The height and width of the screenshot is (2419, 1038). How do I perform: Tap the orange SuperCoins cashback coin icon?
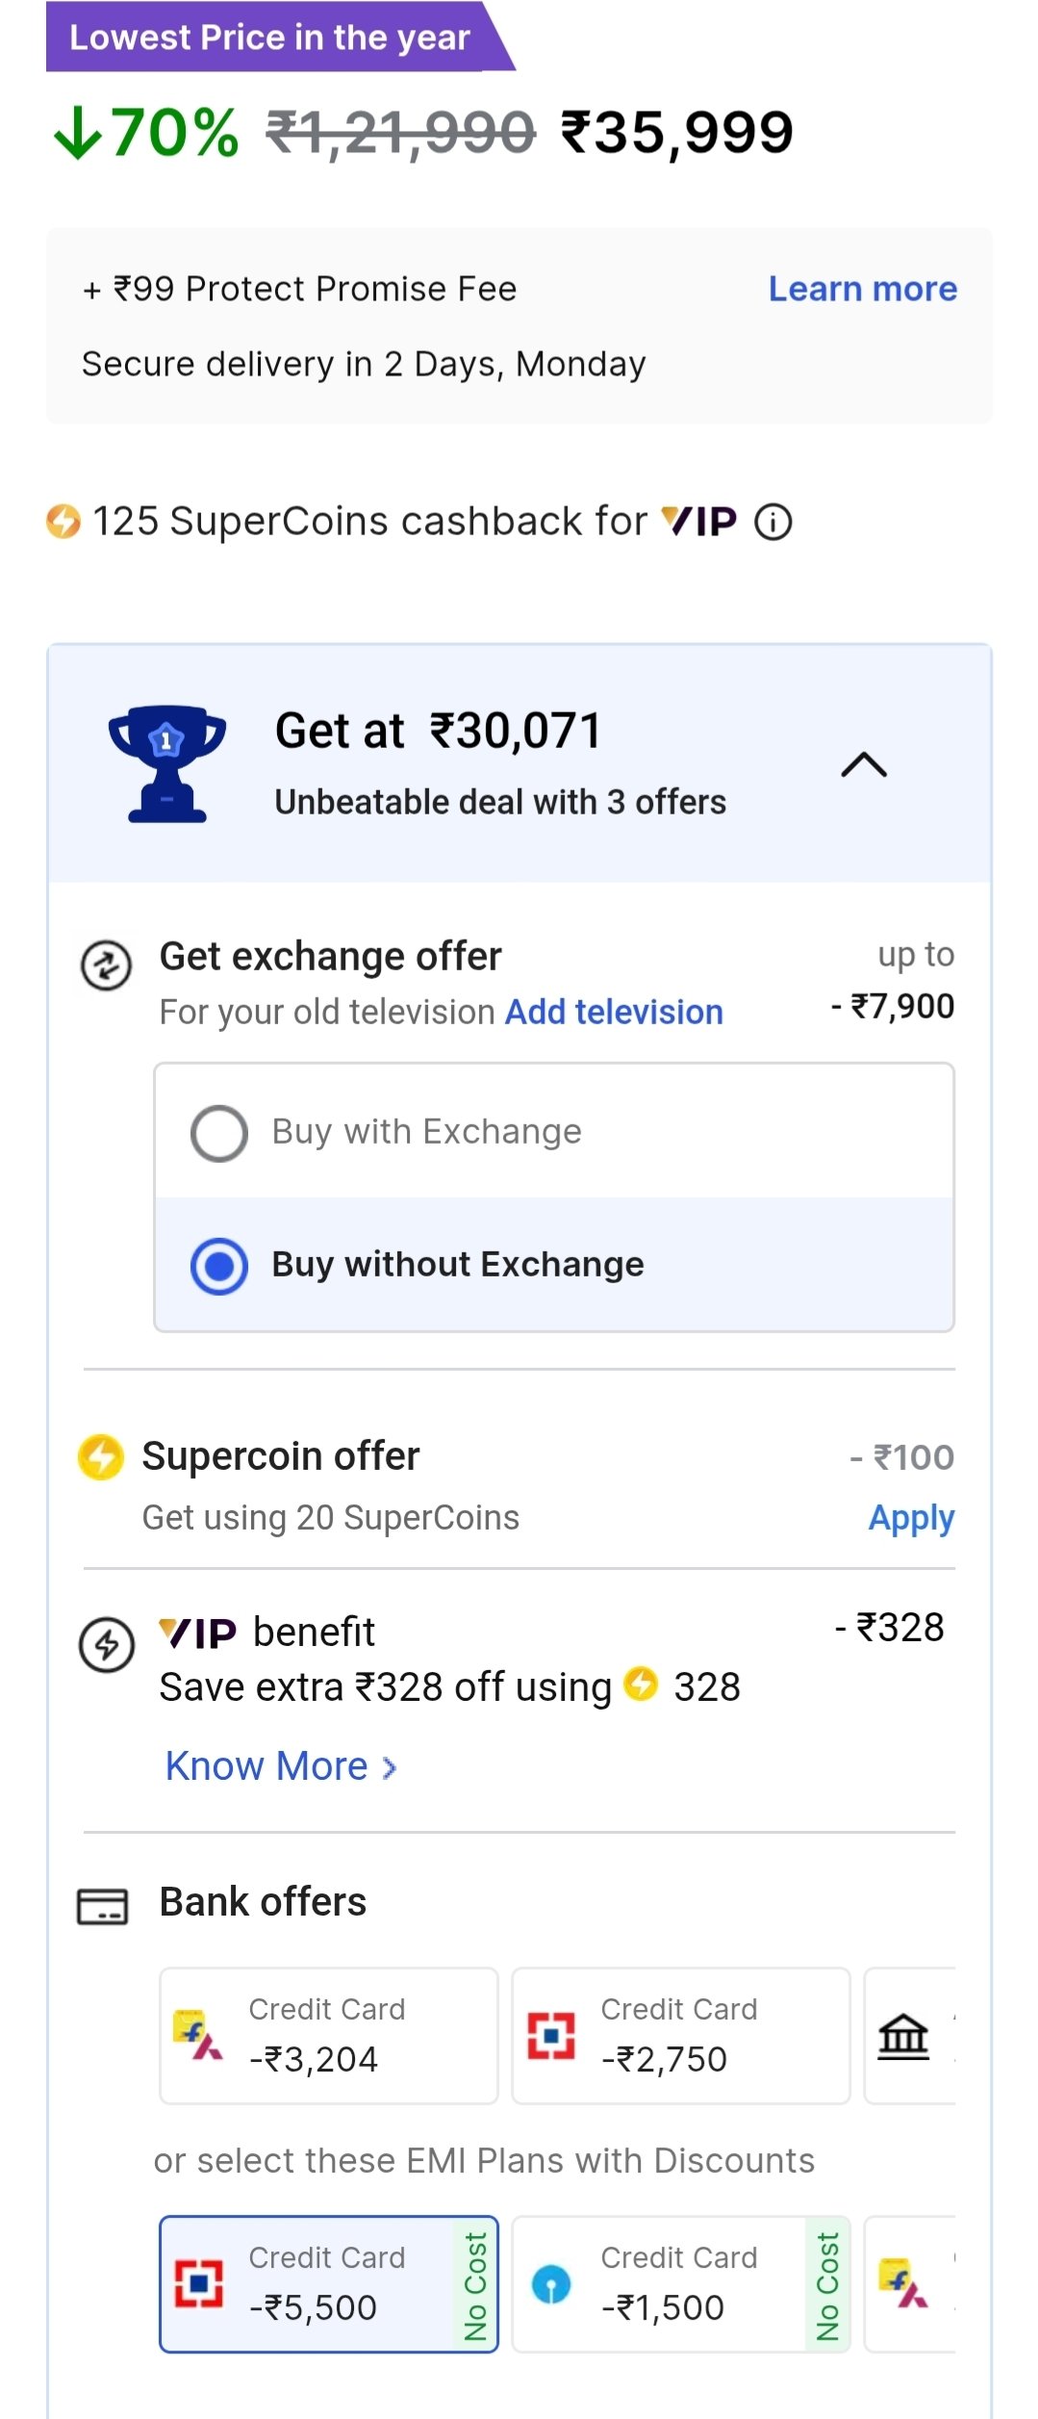click(63, 522)
